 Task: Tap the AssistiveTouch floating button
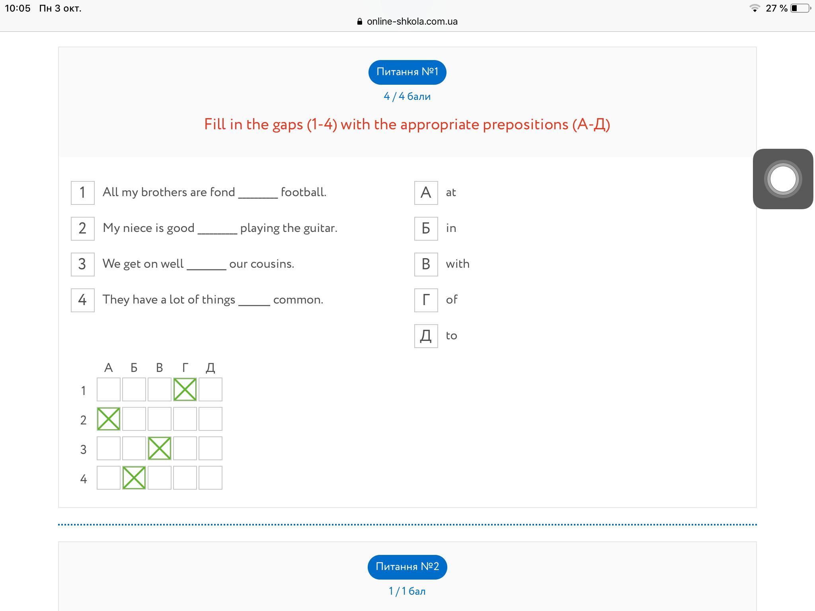[x=783, y=179]
